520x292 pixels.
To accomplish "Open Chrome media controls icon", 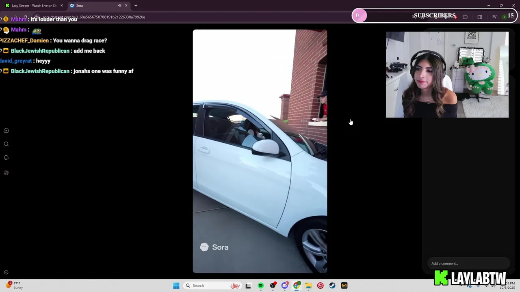I will pos(494,17).
